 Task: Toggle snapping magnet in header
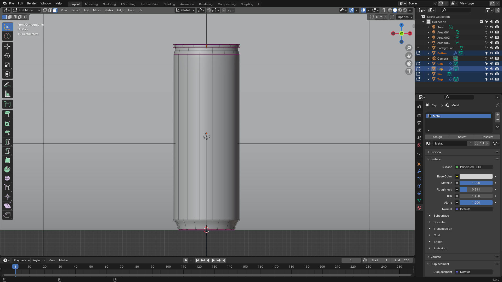click(209, 10)
